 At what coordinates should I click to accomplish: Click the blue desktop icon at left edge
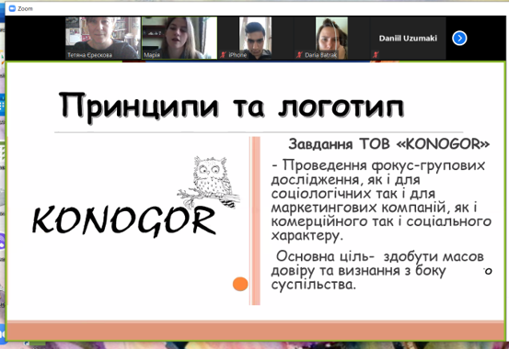[x=2, y=106]
